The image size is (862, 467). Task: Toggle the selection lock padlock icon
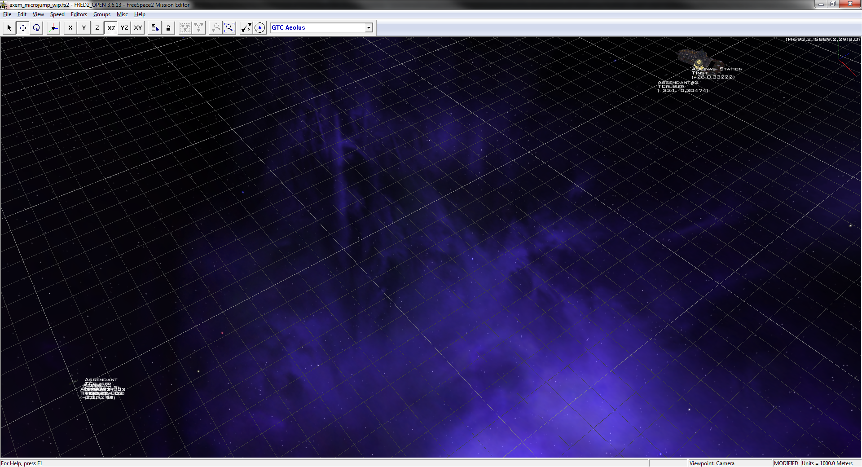(168, 28)
